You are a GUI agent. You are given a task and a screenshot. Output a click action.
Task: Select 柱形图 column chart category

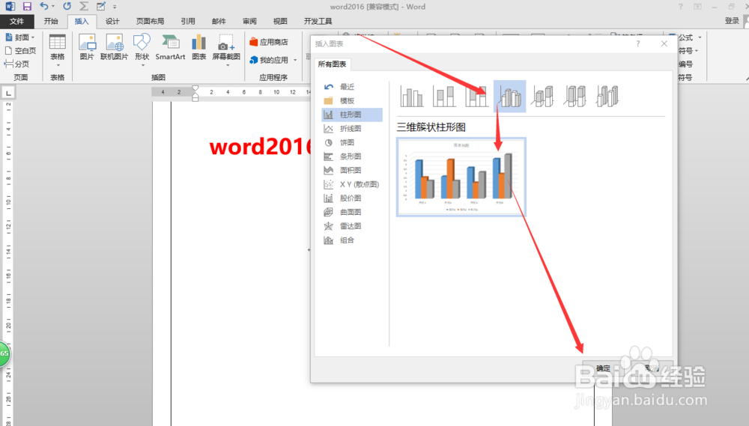[x=352, y=115]
